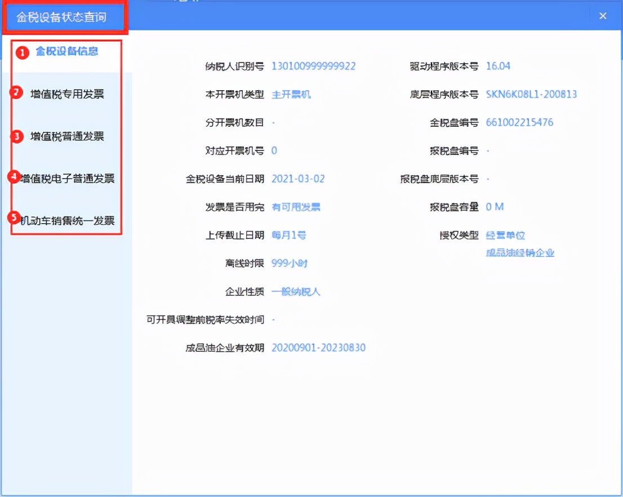Close the device status query dialog
This screenshot has height=497, width=623.
tap(602, 16)
